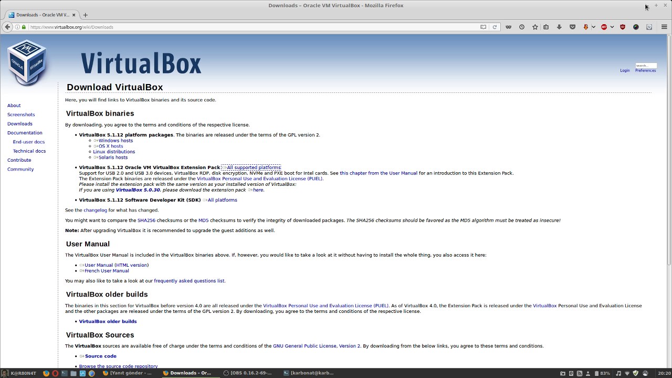Viewport: 672px width, 378px height.
Task: Click the private browsing mask icon
Action: point(508,27)
